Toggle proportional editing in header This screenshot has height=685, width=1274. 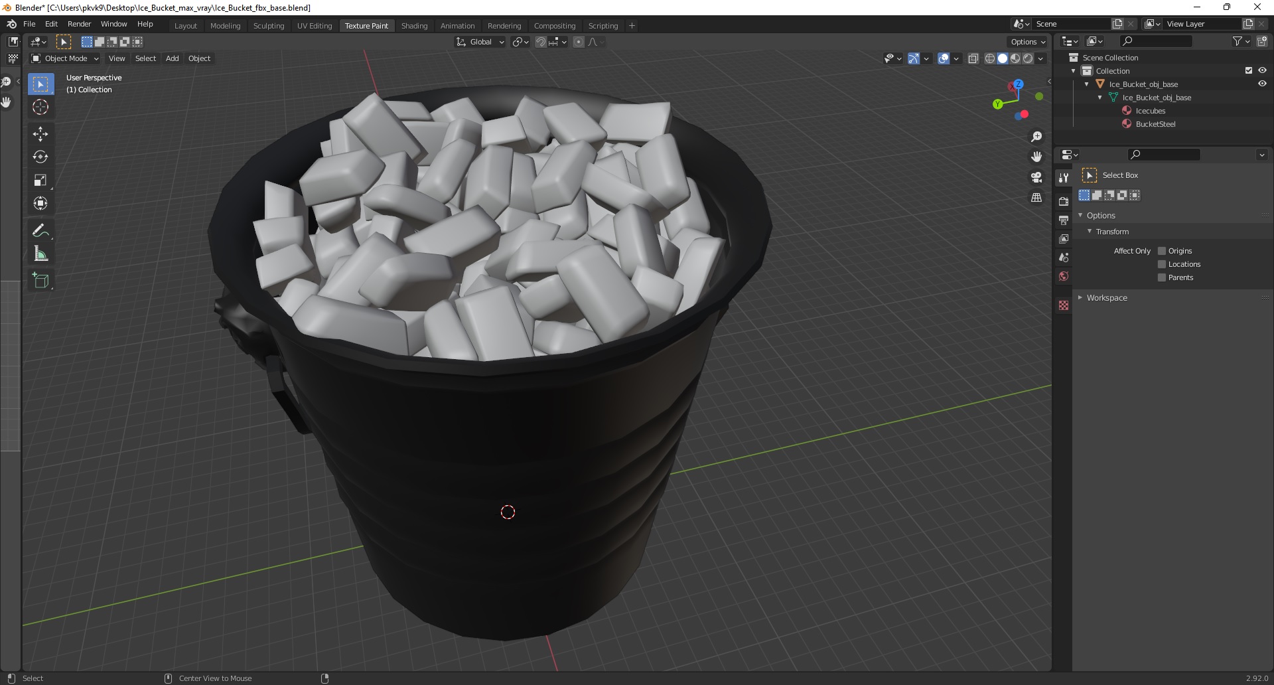pos(579,42)
